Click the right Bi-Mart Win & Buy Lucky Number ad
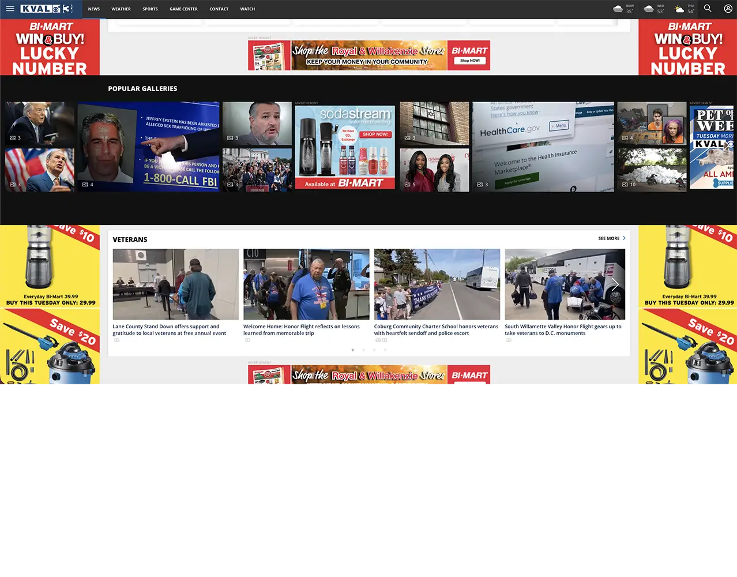 point(687,47)
